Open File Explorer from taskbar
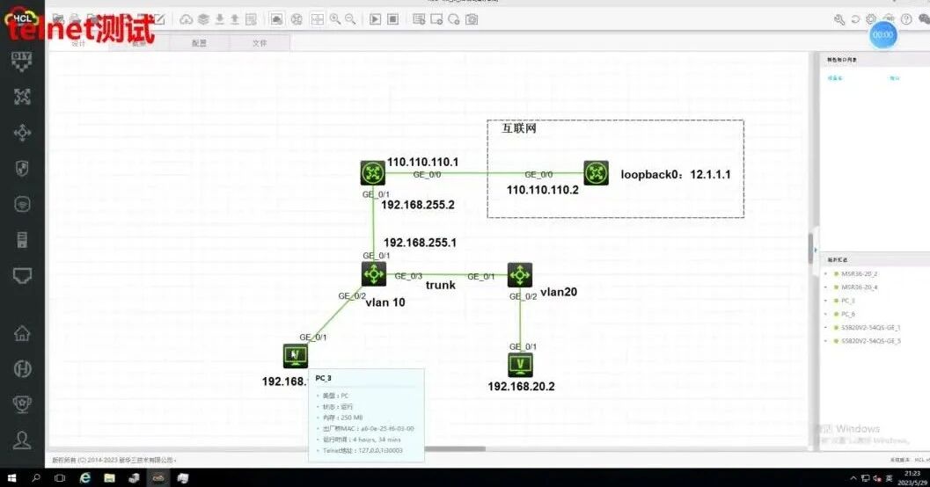 coord(110,477)
